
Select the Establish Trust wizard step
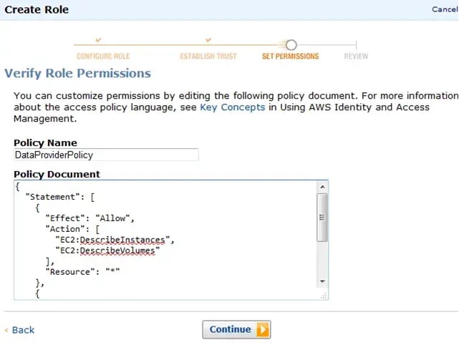tap(208, 56)
